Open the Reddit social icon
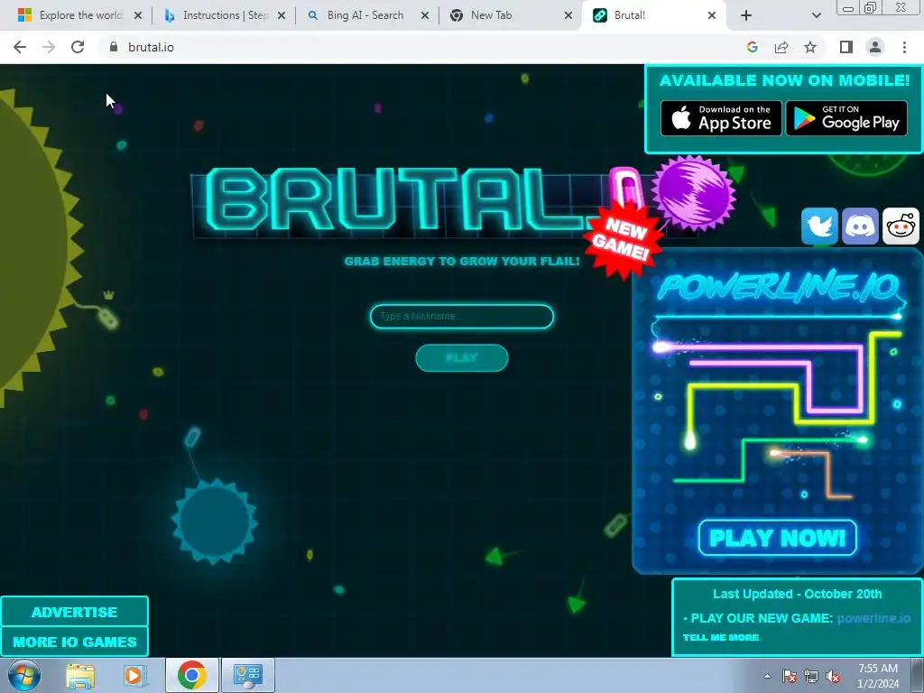 (x=901, y=226)
